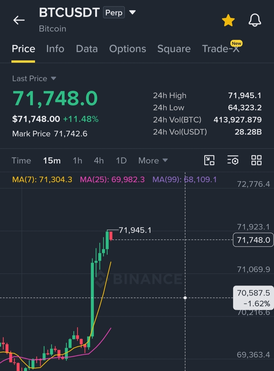274x371 pixels.
Task: Toggle the favorite star icon
Action: click(x=228, y=20)
